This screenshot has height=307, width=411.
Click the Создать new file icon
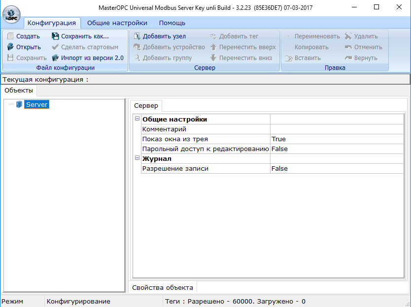point(11,36)
